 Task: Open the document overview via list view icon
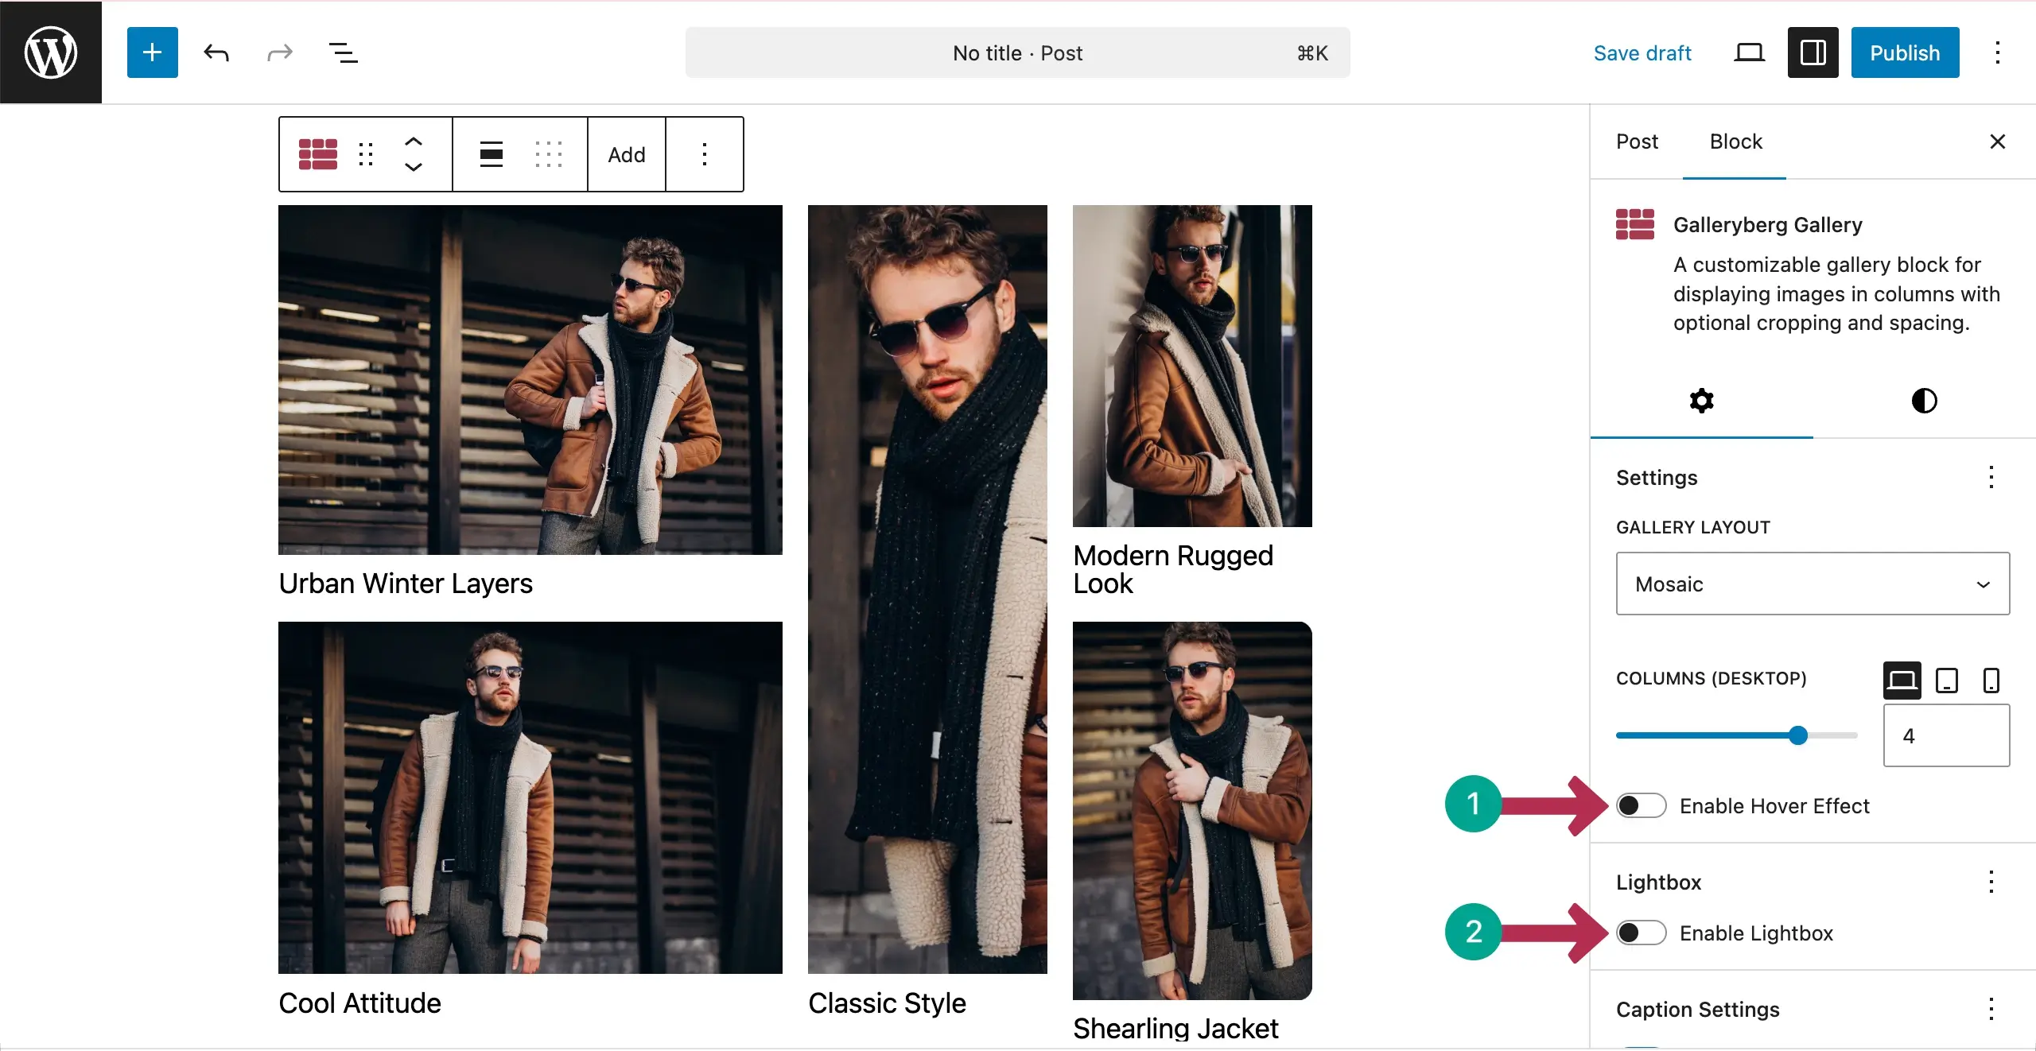pos(343,52)
